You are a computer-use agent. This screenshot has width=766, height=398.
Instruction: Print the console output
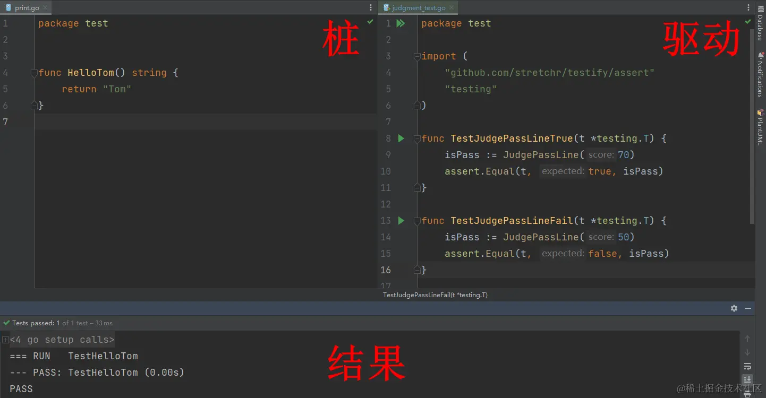click(747, 393)
